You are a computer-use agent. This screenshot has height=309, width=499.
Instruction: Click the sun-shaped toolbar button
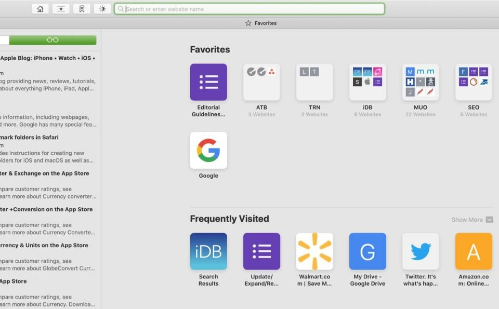[x=102, y=9]
